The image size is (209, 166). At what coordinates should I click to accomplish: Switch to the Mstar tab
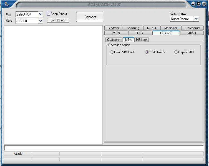[x=116, y=33]
